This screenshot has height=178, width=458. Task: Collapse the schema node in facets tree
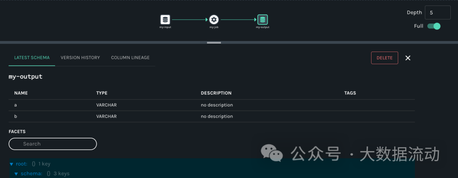[x=17, y=174]
